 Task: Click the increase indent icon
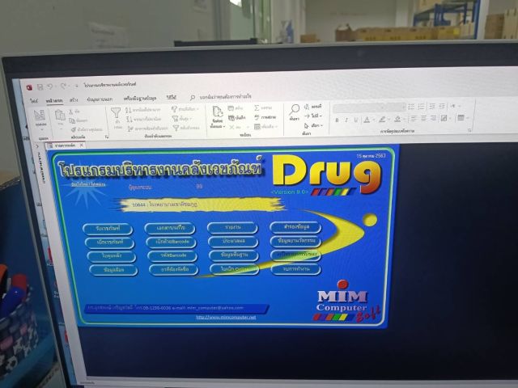pos(442,106)
